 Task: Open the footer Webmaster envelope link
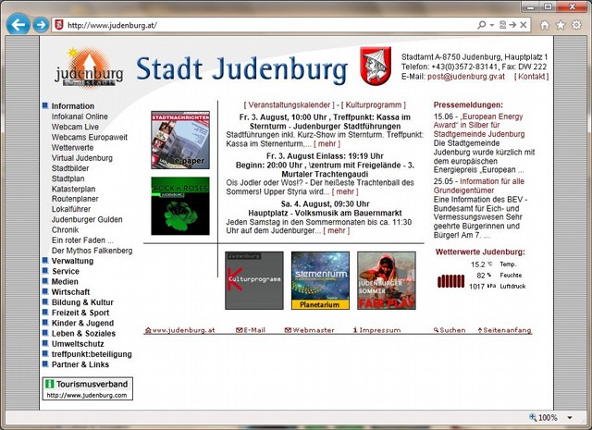coord(309,330)
